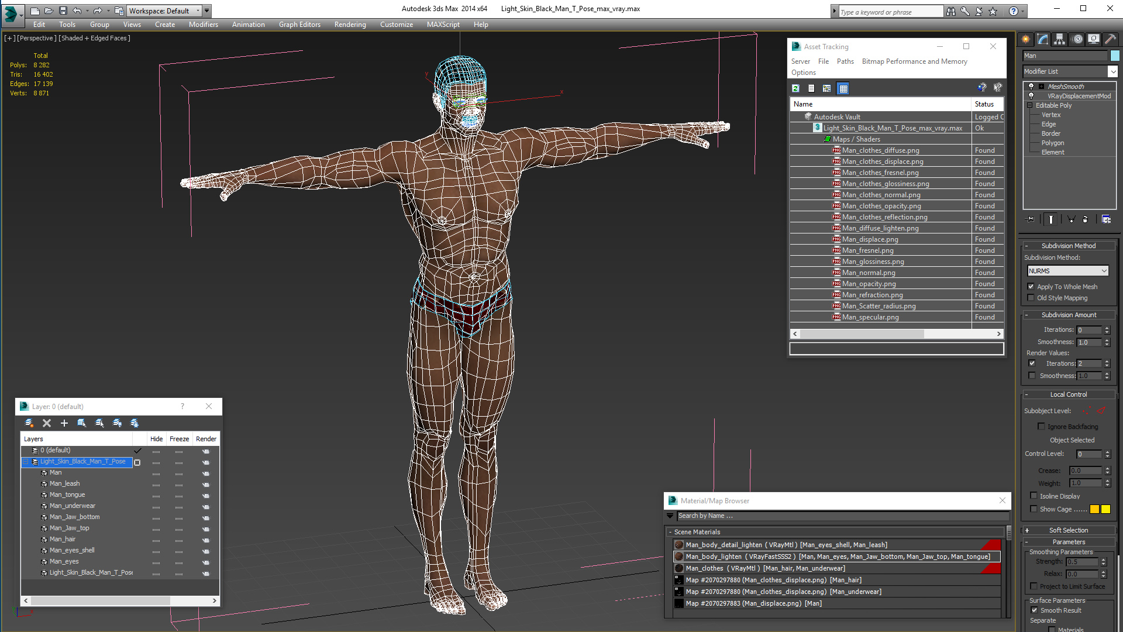The image size is (1123, 632).
Task: Select Man_underwear object in Layer list
Action: click(72, 506)
